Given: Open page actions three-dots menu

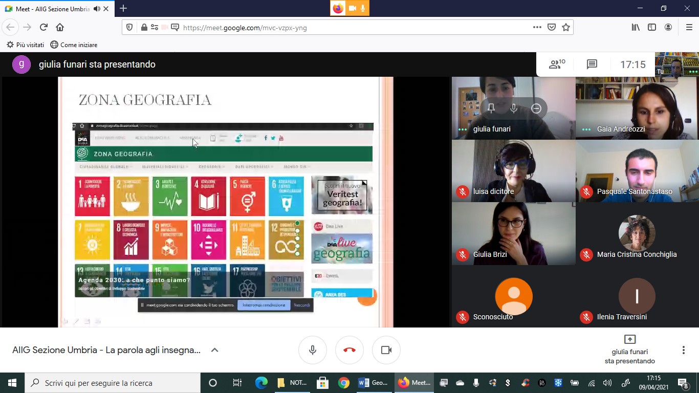Looking at the screenshot, I should click(x=537, y=28).
